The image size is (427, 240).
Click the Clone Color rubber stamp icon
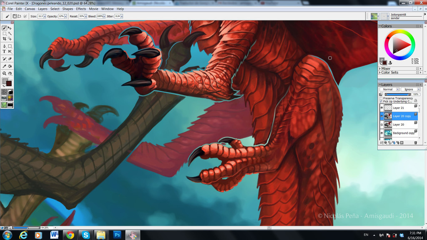point(390,63)
